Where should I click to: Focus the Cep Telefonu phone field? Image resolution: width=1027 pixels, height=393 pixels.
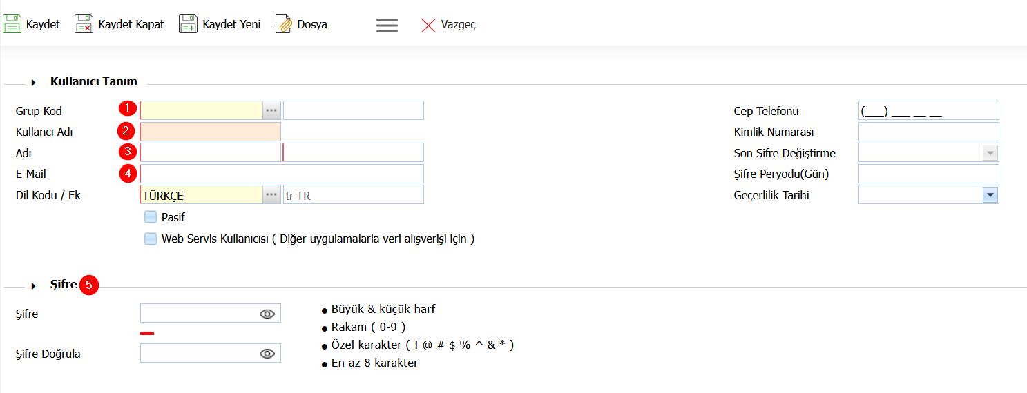click(x=929, y=110)
